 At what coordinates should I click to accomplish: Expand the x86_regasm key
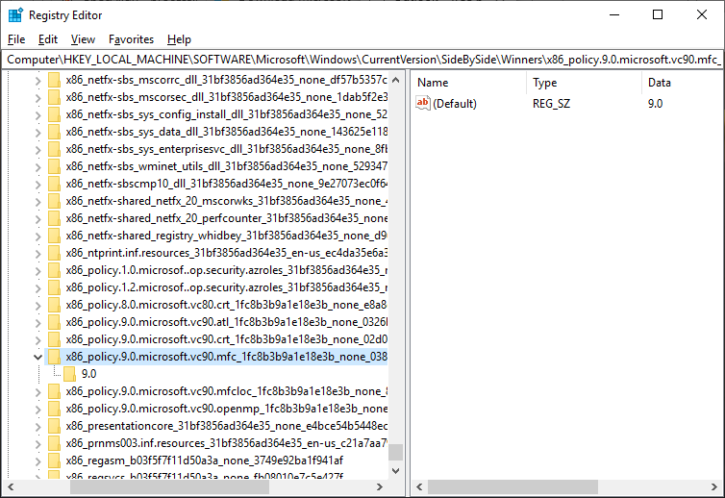tap(37, 461)
